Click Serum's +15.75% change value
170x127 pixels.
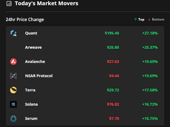[150, 119]
